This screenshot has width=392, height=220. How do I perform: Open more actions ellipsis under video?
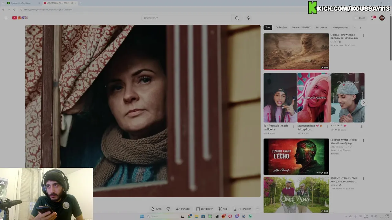[x=258, y=209]
